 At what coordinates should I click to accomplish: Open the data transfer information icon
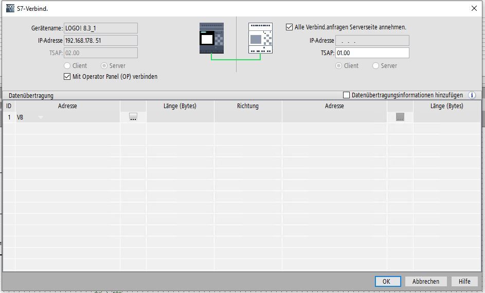coord(472,95)
